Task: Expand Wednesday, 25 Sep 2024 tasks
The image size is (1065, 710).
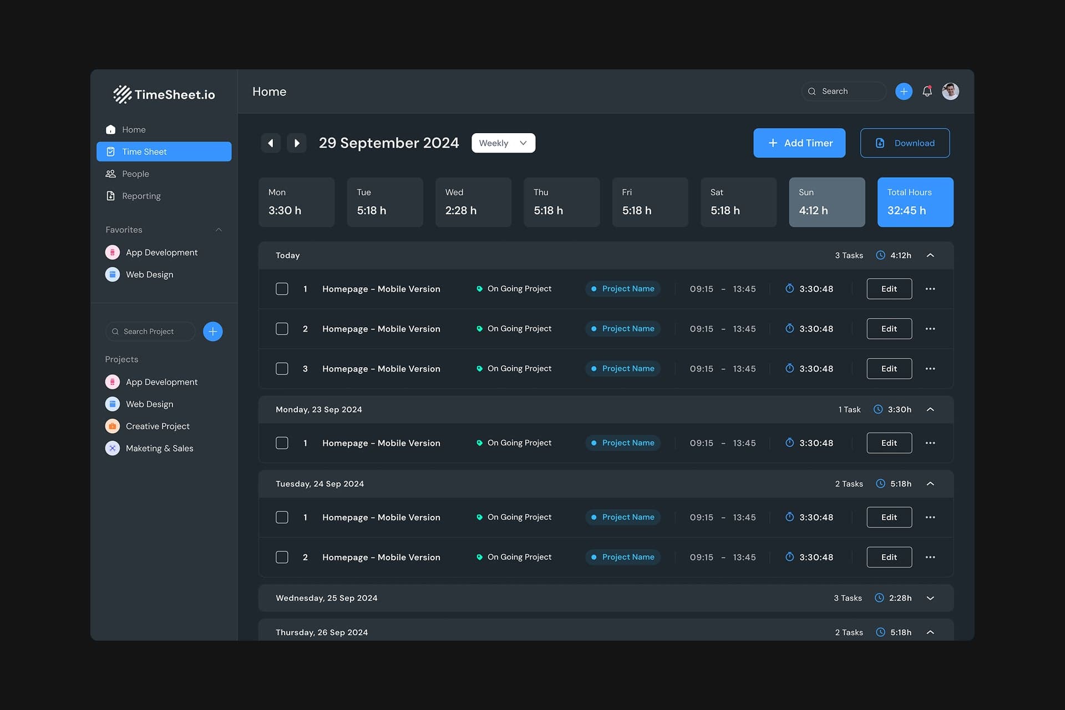Action: point(930,598)
